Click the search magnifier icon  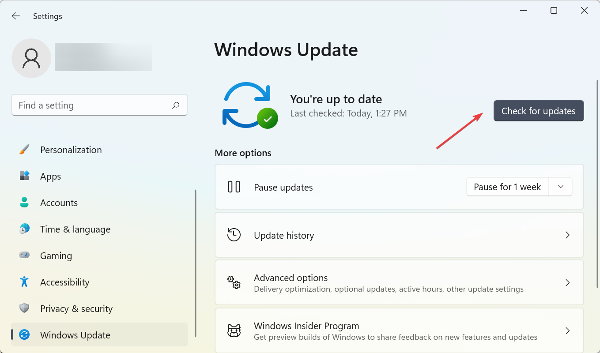click(x=176, y=105)
